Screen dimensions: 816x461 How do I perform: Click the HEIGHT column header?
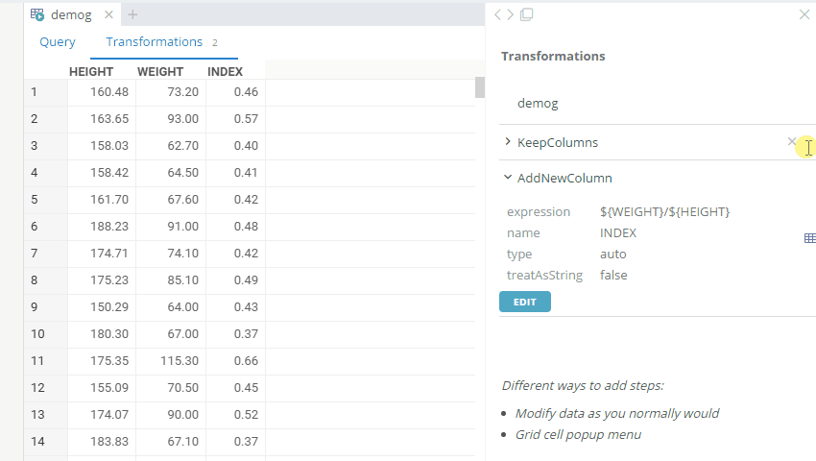(x=91, y=71)
